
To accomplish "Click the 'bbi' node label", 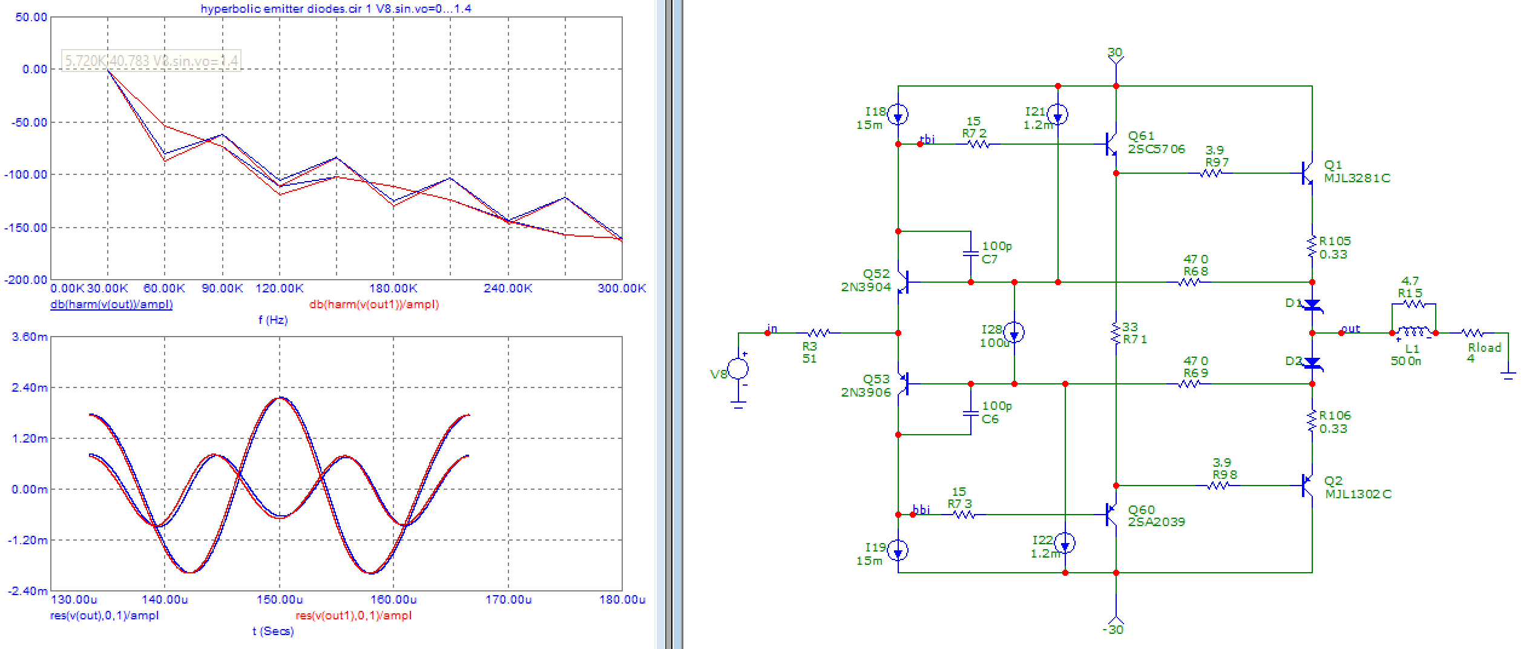I will (921, 509).
